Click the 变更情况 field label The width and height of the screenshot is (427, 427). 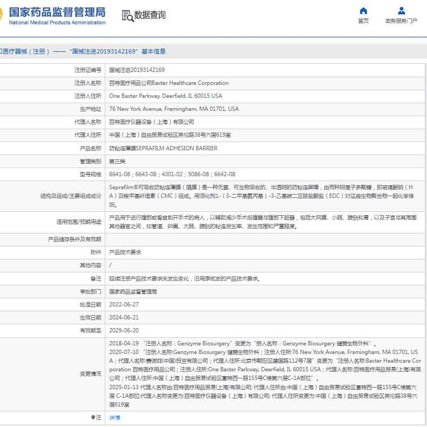pyautogui.click(x=90, y=374)
